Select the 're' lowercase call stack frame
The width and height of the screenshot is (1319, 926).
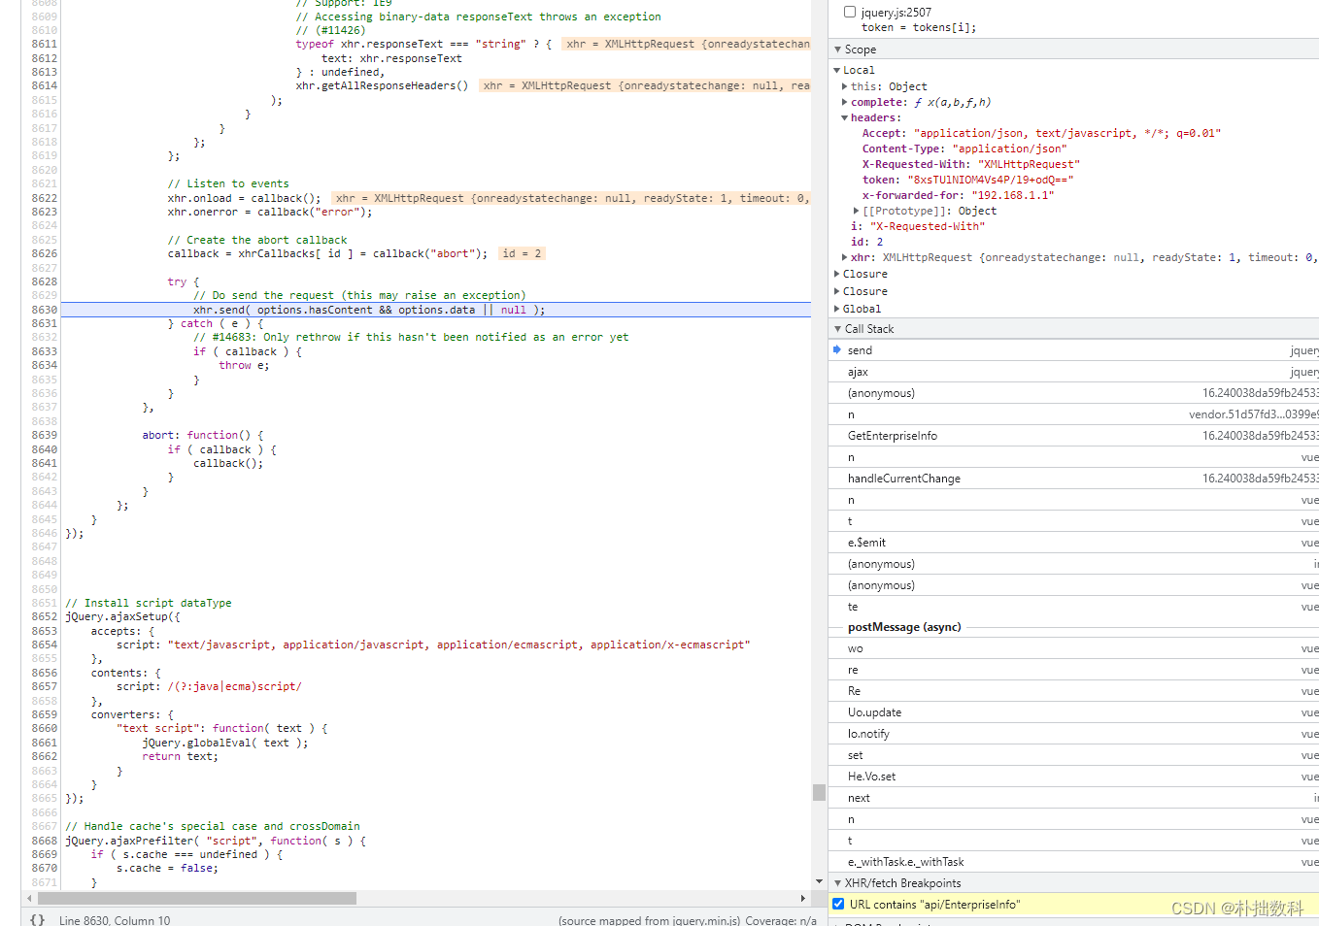pyautogui.click(x=1073, y=670)
